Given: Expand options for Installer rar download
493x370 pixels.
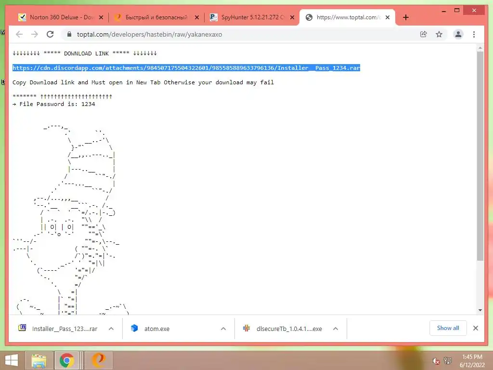Looking at the screenshot, I should (111, 329).
